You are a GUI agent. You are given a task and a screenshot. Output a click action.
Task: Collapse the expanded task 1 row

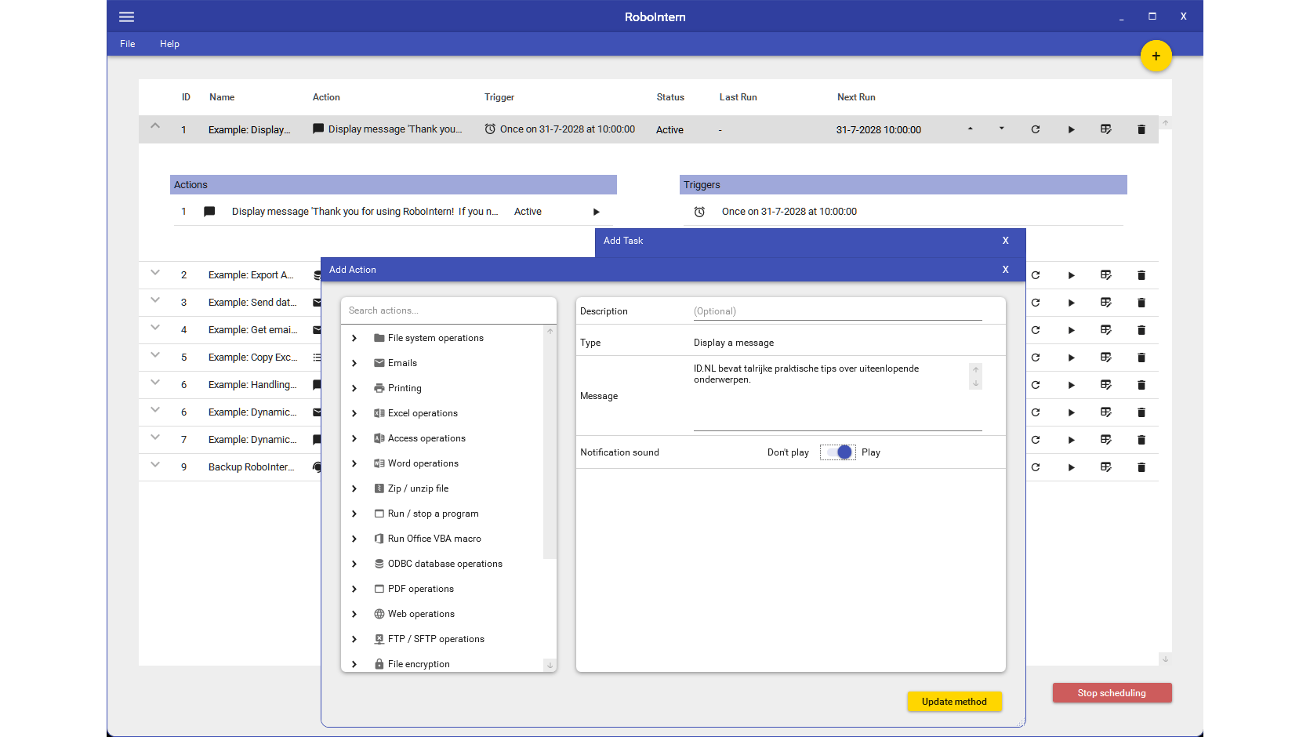click(x=155, y=126)
